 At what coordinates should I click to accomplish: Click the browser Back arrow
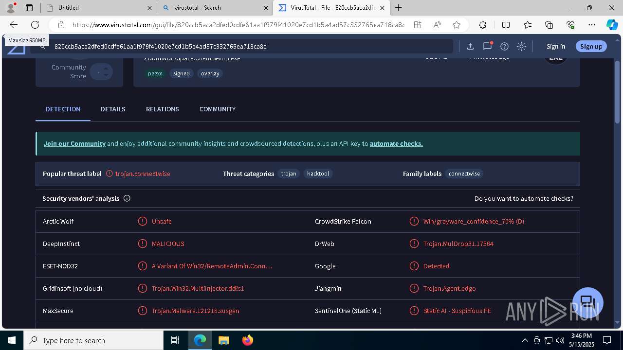click(x=14, y=25)
